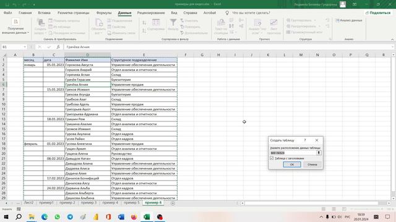Switch to the Вид ribbon tab
The image size is (396, 222).
(x=174, y=12)
